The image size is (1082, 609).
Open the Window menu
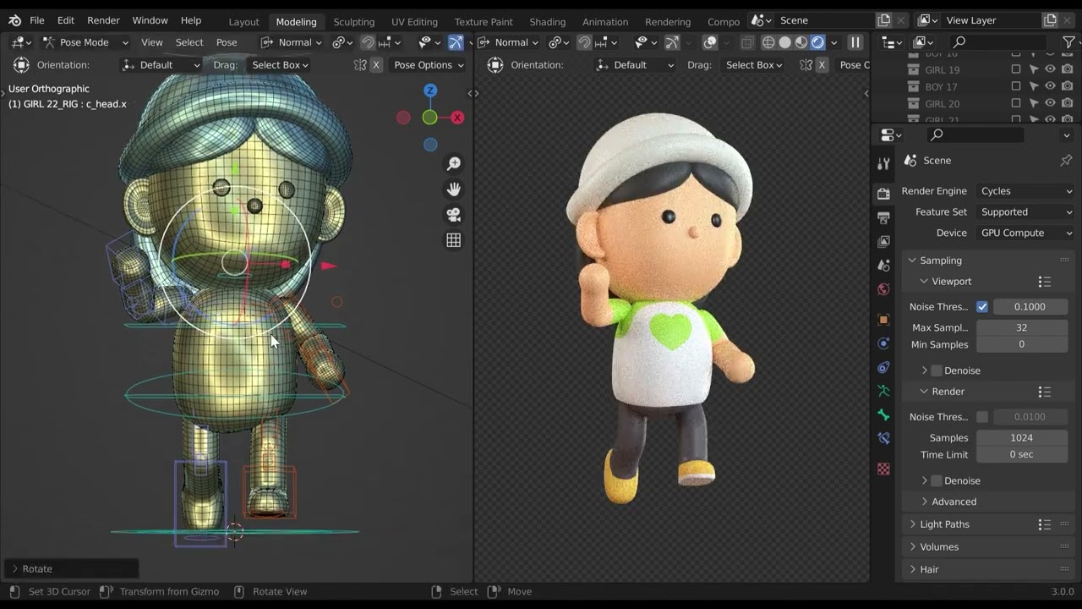(x=150, y=20)
